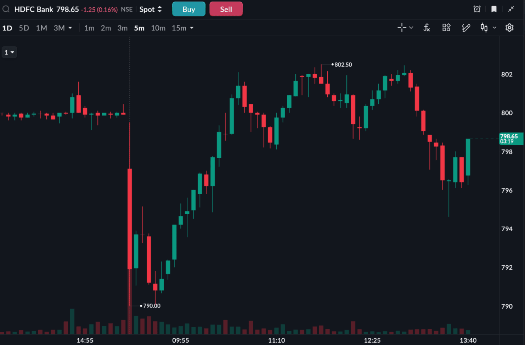Bookmark HDFC Bank to watchlist
The image size is (525, 345).
[x=494, y=9]
